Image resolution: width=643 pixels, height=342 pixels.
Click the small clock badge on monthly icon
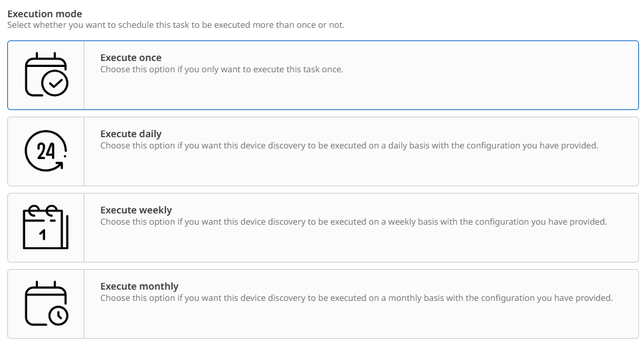(x=58, y=315)
